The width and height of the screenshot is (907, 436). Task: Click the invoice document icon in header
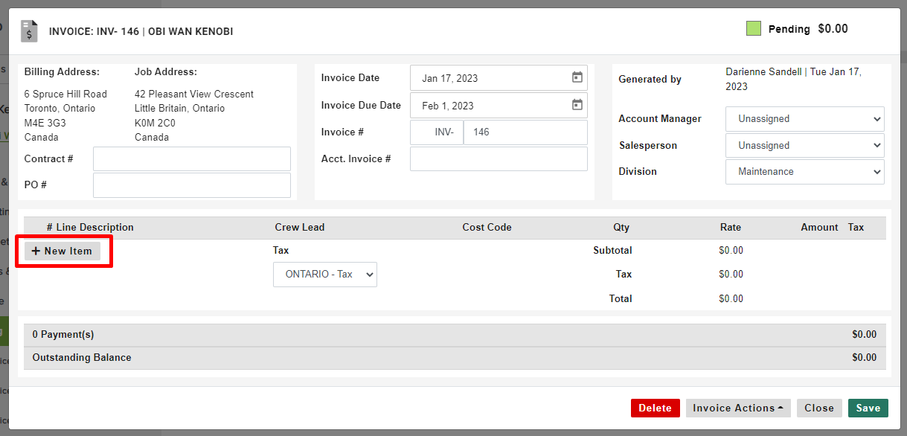28,31
